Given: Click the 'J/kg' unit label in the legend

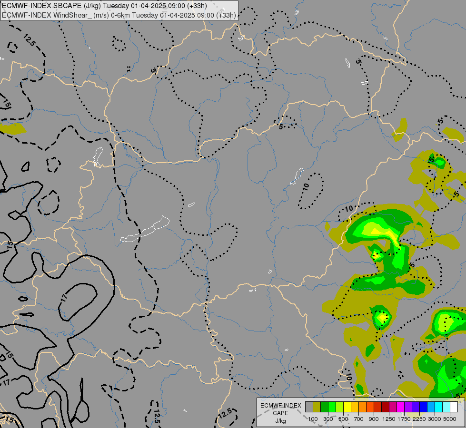Looking at the screenshot, I should (280, 421).
